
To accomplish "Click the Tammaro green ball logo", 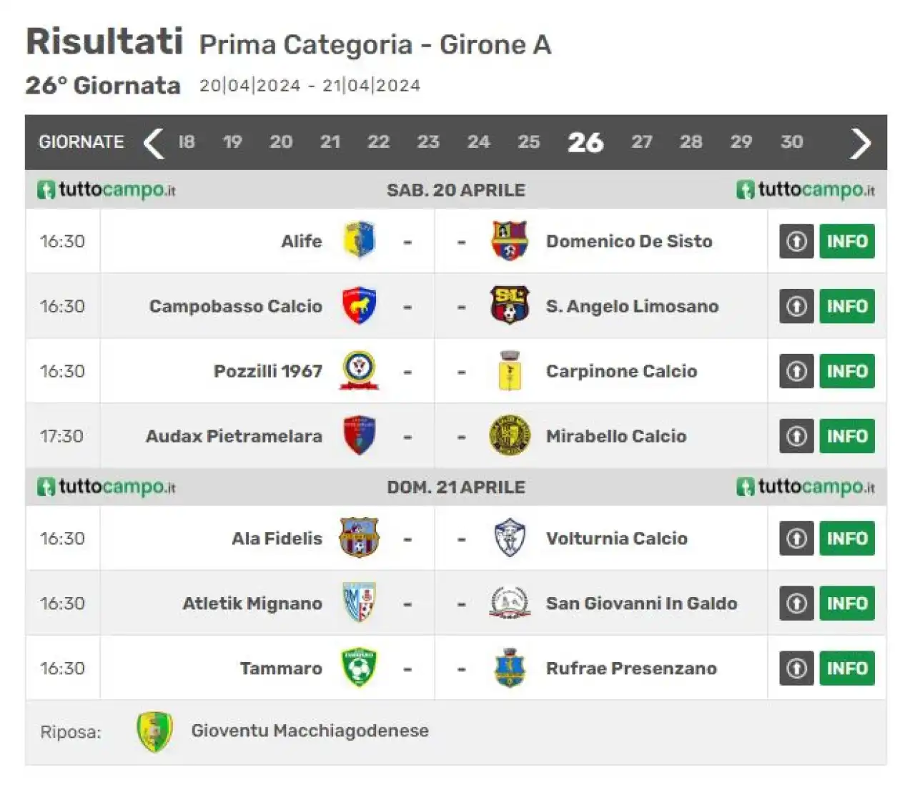I will pyautogui.click(x=359, y=668).
